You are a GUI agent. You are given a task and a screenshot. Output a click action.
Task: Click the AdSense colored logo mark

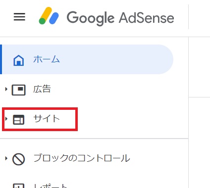click(49, 16)
